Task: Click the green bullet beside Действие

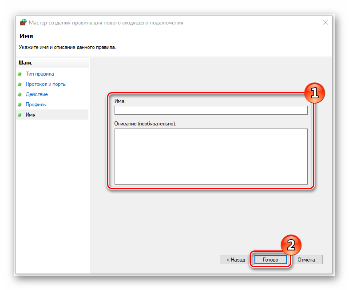Action: (20, 94)
